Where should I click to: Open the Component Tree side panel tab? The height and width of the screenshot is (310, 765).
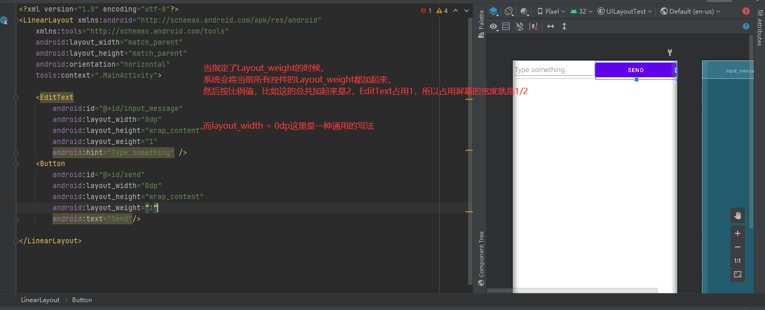(481, 259)
